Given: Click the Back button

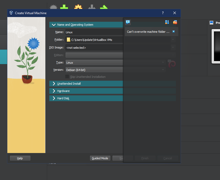Looking at the screenshot, I should [x=123, y=158].
